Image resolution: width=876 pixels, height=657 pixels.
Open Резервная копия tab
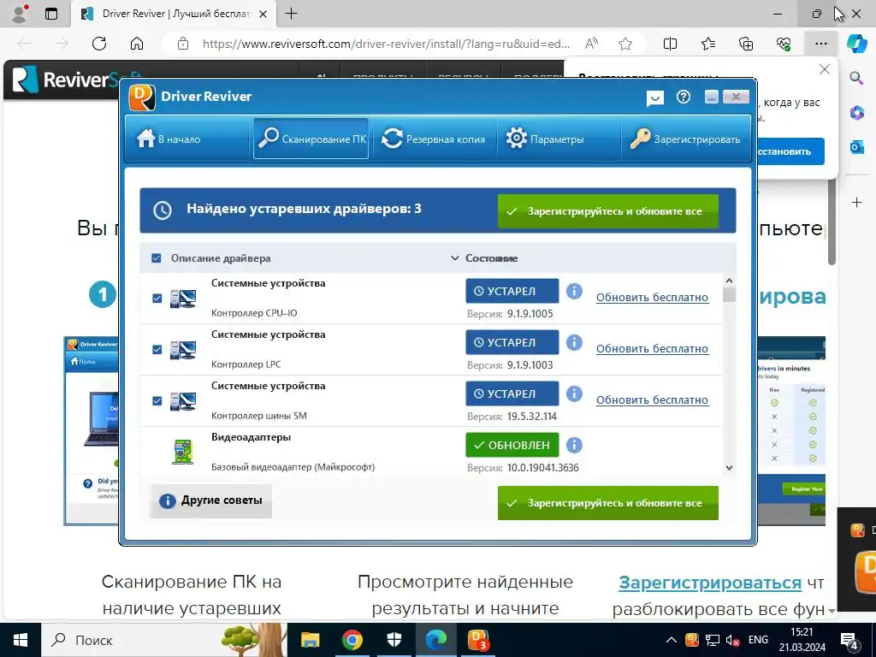point(433,139)
